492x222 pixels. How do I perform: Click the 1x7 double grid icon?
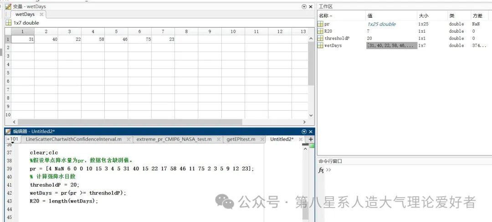pyautogui.click(x=9, y=23)
